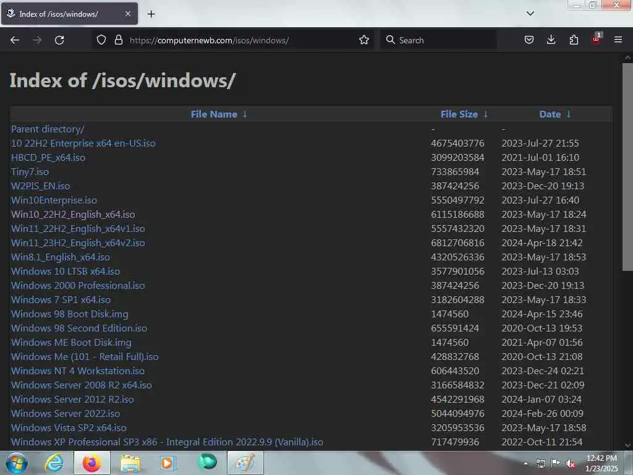The height and width of the screenshot is (475, 633).
Task: Click the Firefox taskbar icon
Action: point(91,463)
